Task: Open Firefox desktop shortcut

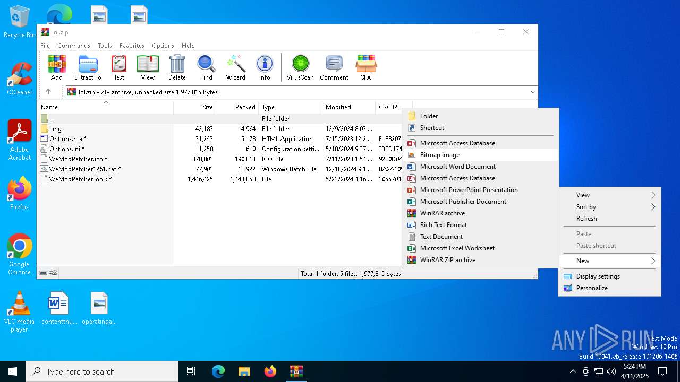Action: pyautogui.click(x=20, y=194)
